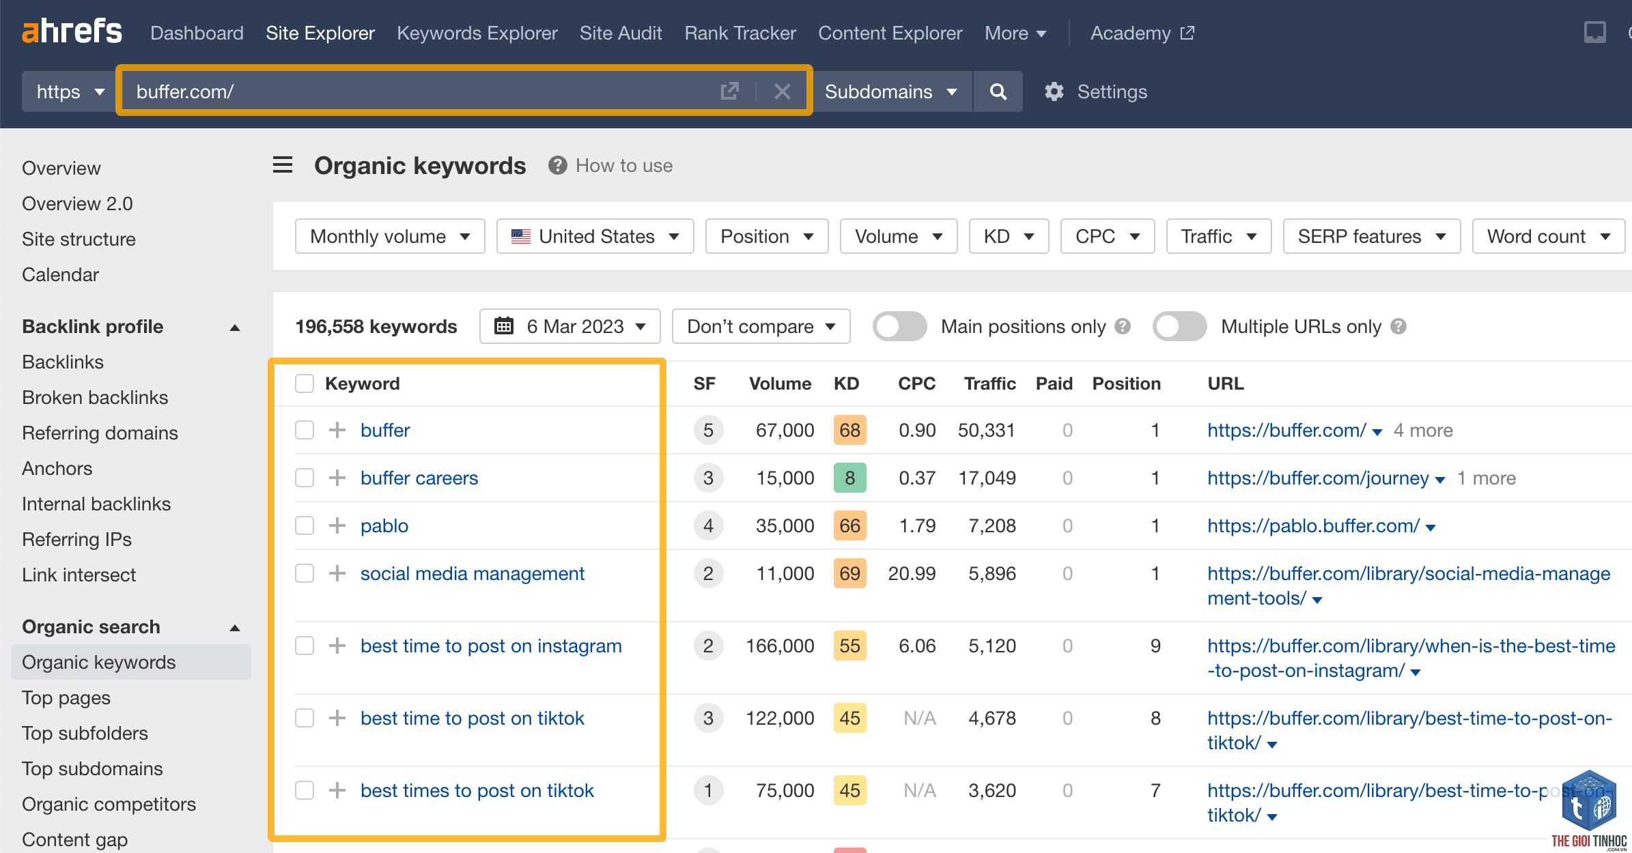Open Keywords Explorer in top navigation
The image size is (1632, 853).
(477, 33)
